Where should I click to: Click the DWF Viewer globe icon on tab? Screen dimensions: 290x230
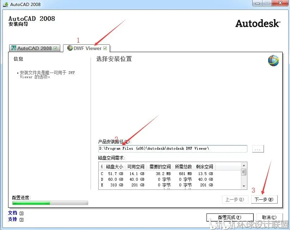(x=70, y=48)
